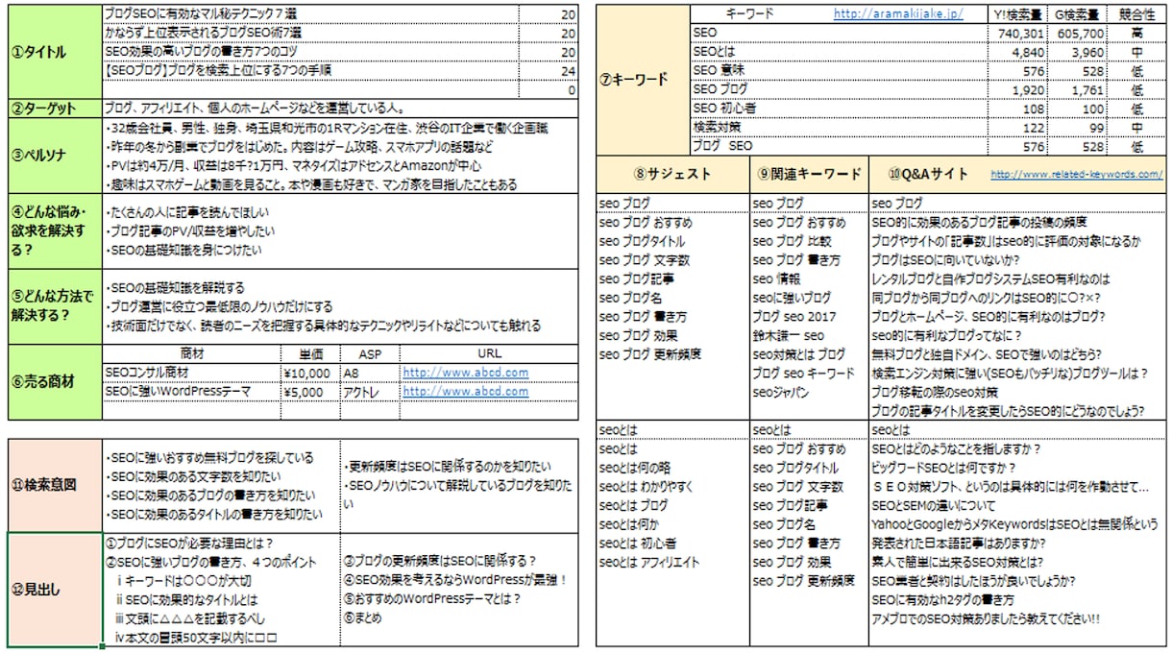
Task: Select the ②ターゲット label cell
Action: tap(54, 109)
